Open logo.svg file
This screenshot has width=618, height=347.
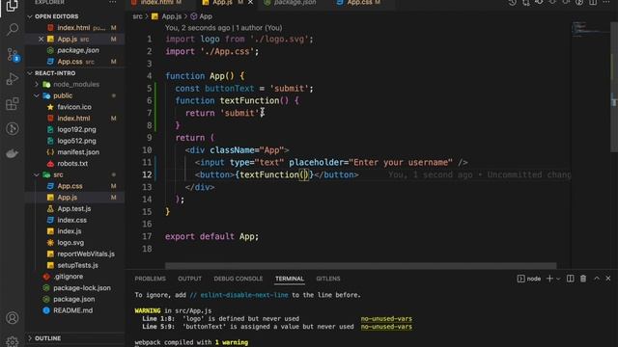click(70, 243)
